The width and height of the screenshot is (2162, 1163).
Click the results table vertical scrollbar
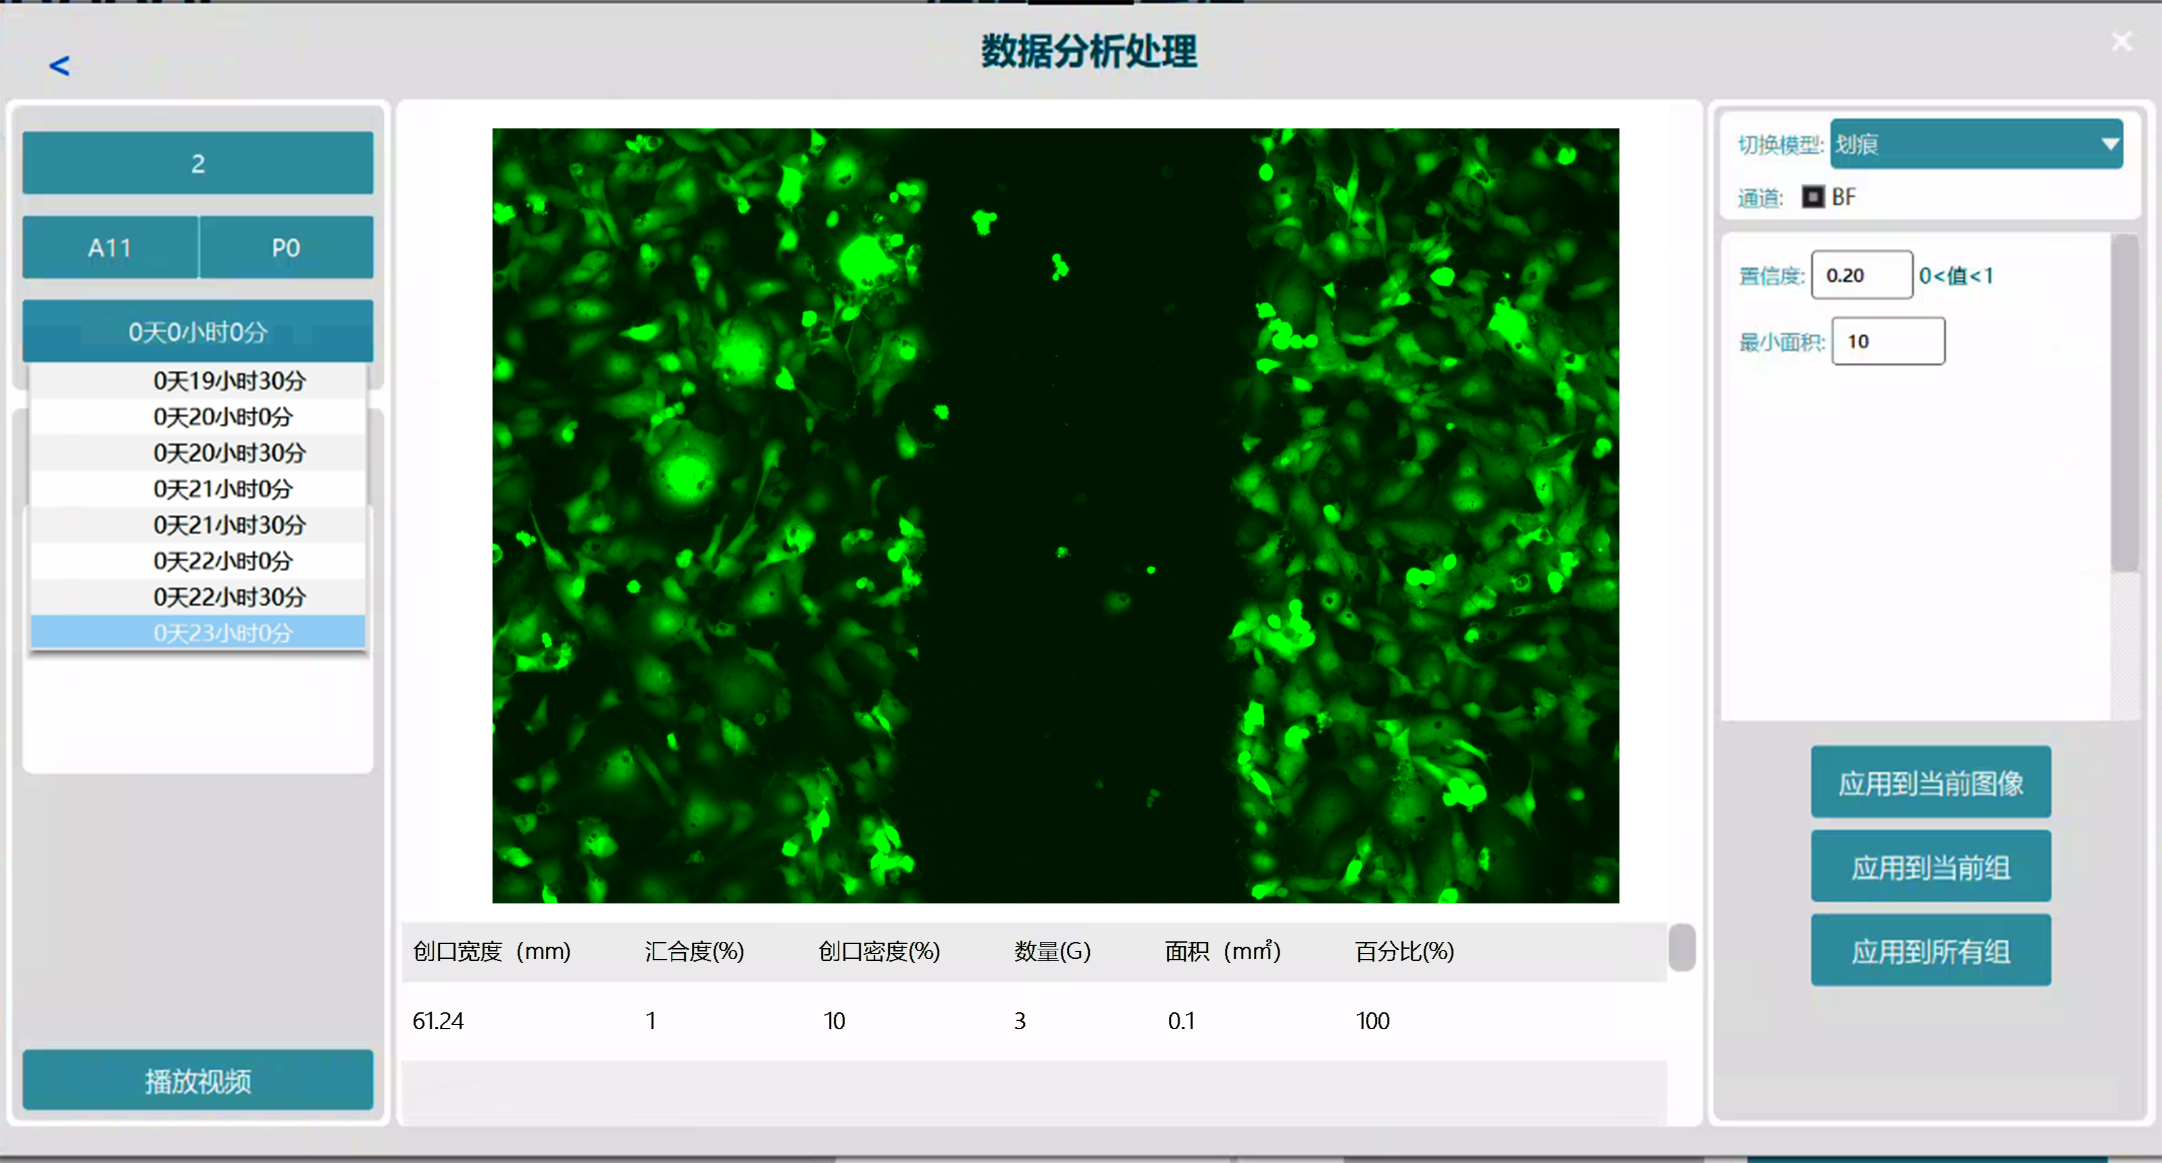click(1681, 947)
